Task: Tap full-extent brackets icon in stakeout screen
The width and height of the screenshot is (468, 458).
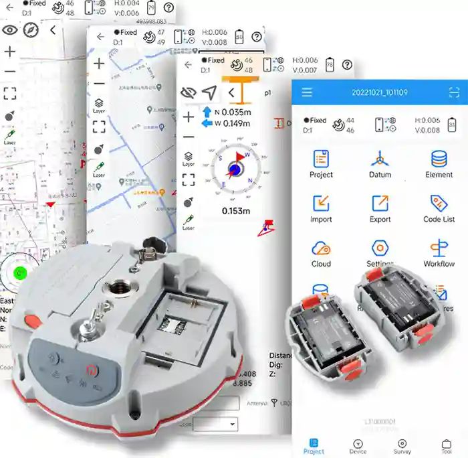Action: (189, 179)
